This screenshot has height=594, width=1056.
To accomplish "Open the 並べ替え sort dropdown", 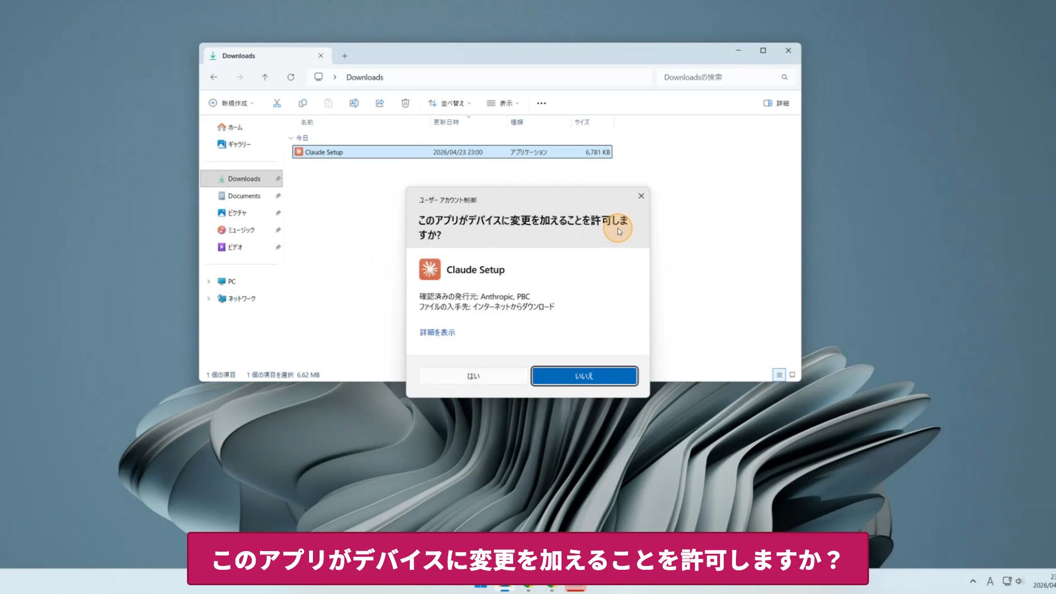I will coord(449,103).
